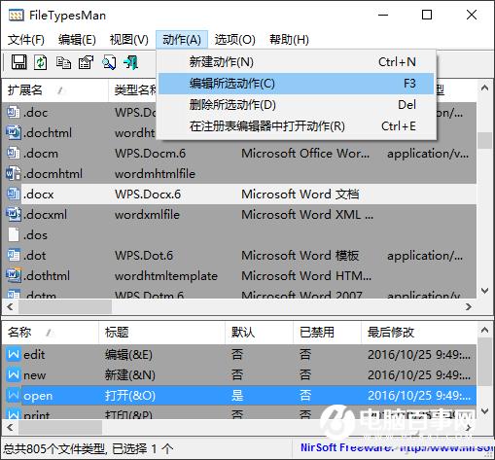This screenshot has height=460, width=495.
Task: Select the .dothtml extension row
Action: click(239, 275)
